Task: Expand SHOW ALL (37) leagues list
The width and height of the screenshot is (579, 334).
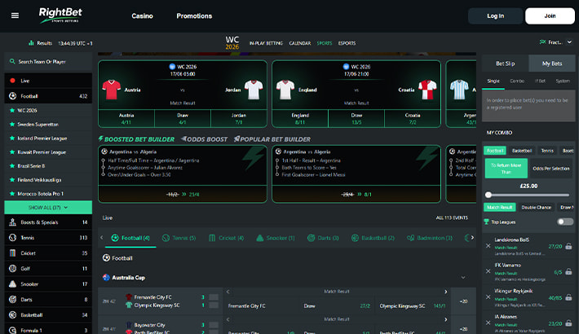Action: coord(48,208)
